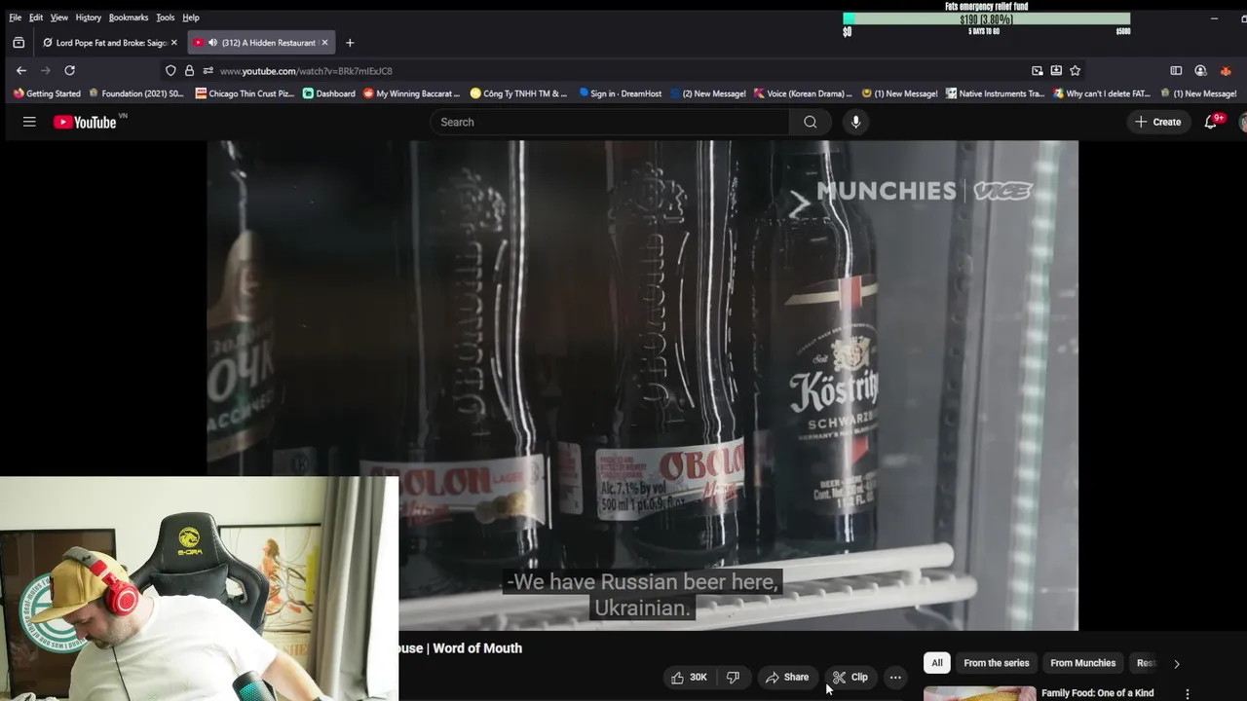The width and height of the screenshot is (1247, 701).
Task: Open the Dashboard bookmark
Action: [328, 93]
